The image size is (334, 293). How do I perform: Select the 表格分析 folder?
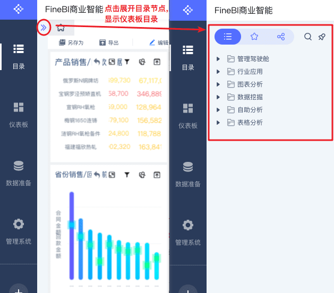coord(245,123)
